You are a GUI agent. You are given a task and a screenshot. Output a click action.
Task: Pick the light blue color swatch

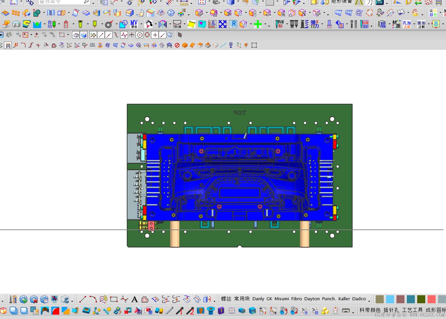(x=390, y=299)
